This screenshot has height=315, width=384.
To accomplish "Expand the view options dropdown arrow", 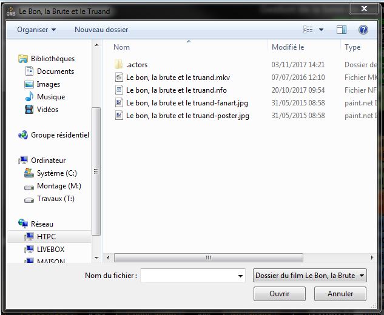I will [x=321, y=29].
